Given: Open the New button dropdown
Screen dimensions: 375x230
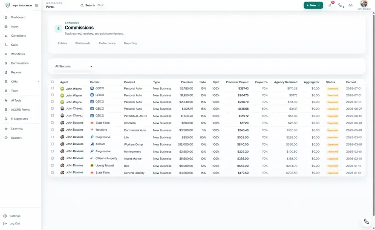Looking at the screenshot, I should click(x=313, y=5).
